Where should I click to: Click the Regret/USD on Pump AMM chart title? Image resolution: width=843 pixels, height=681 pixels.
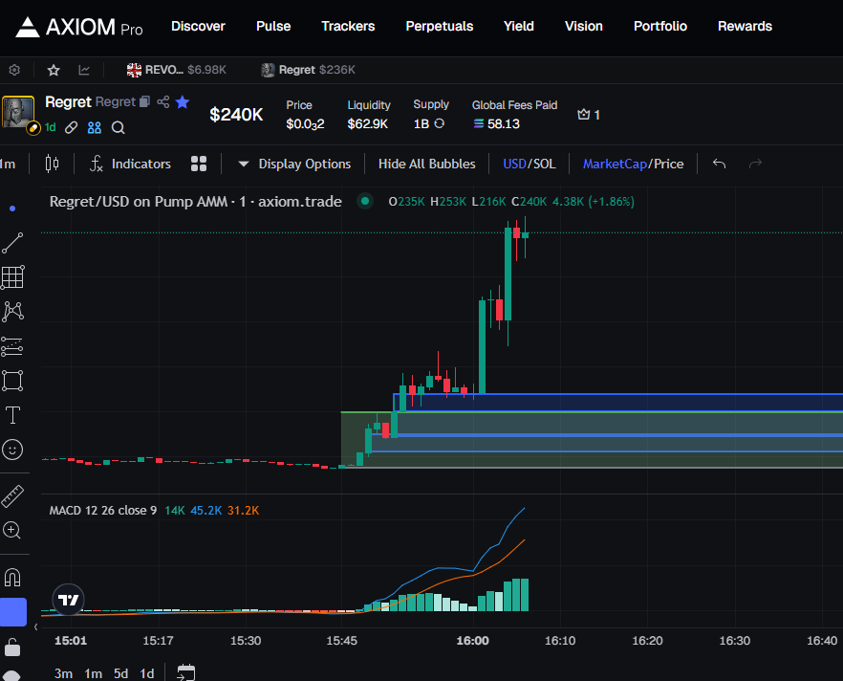tap(195, 202)
